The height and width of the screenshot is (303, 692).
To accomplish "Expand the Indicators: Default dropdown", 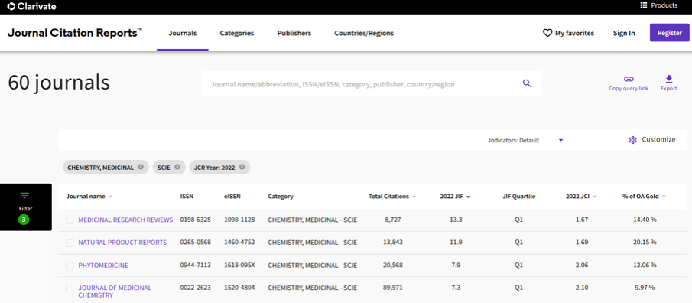I will coord(561,141).
